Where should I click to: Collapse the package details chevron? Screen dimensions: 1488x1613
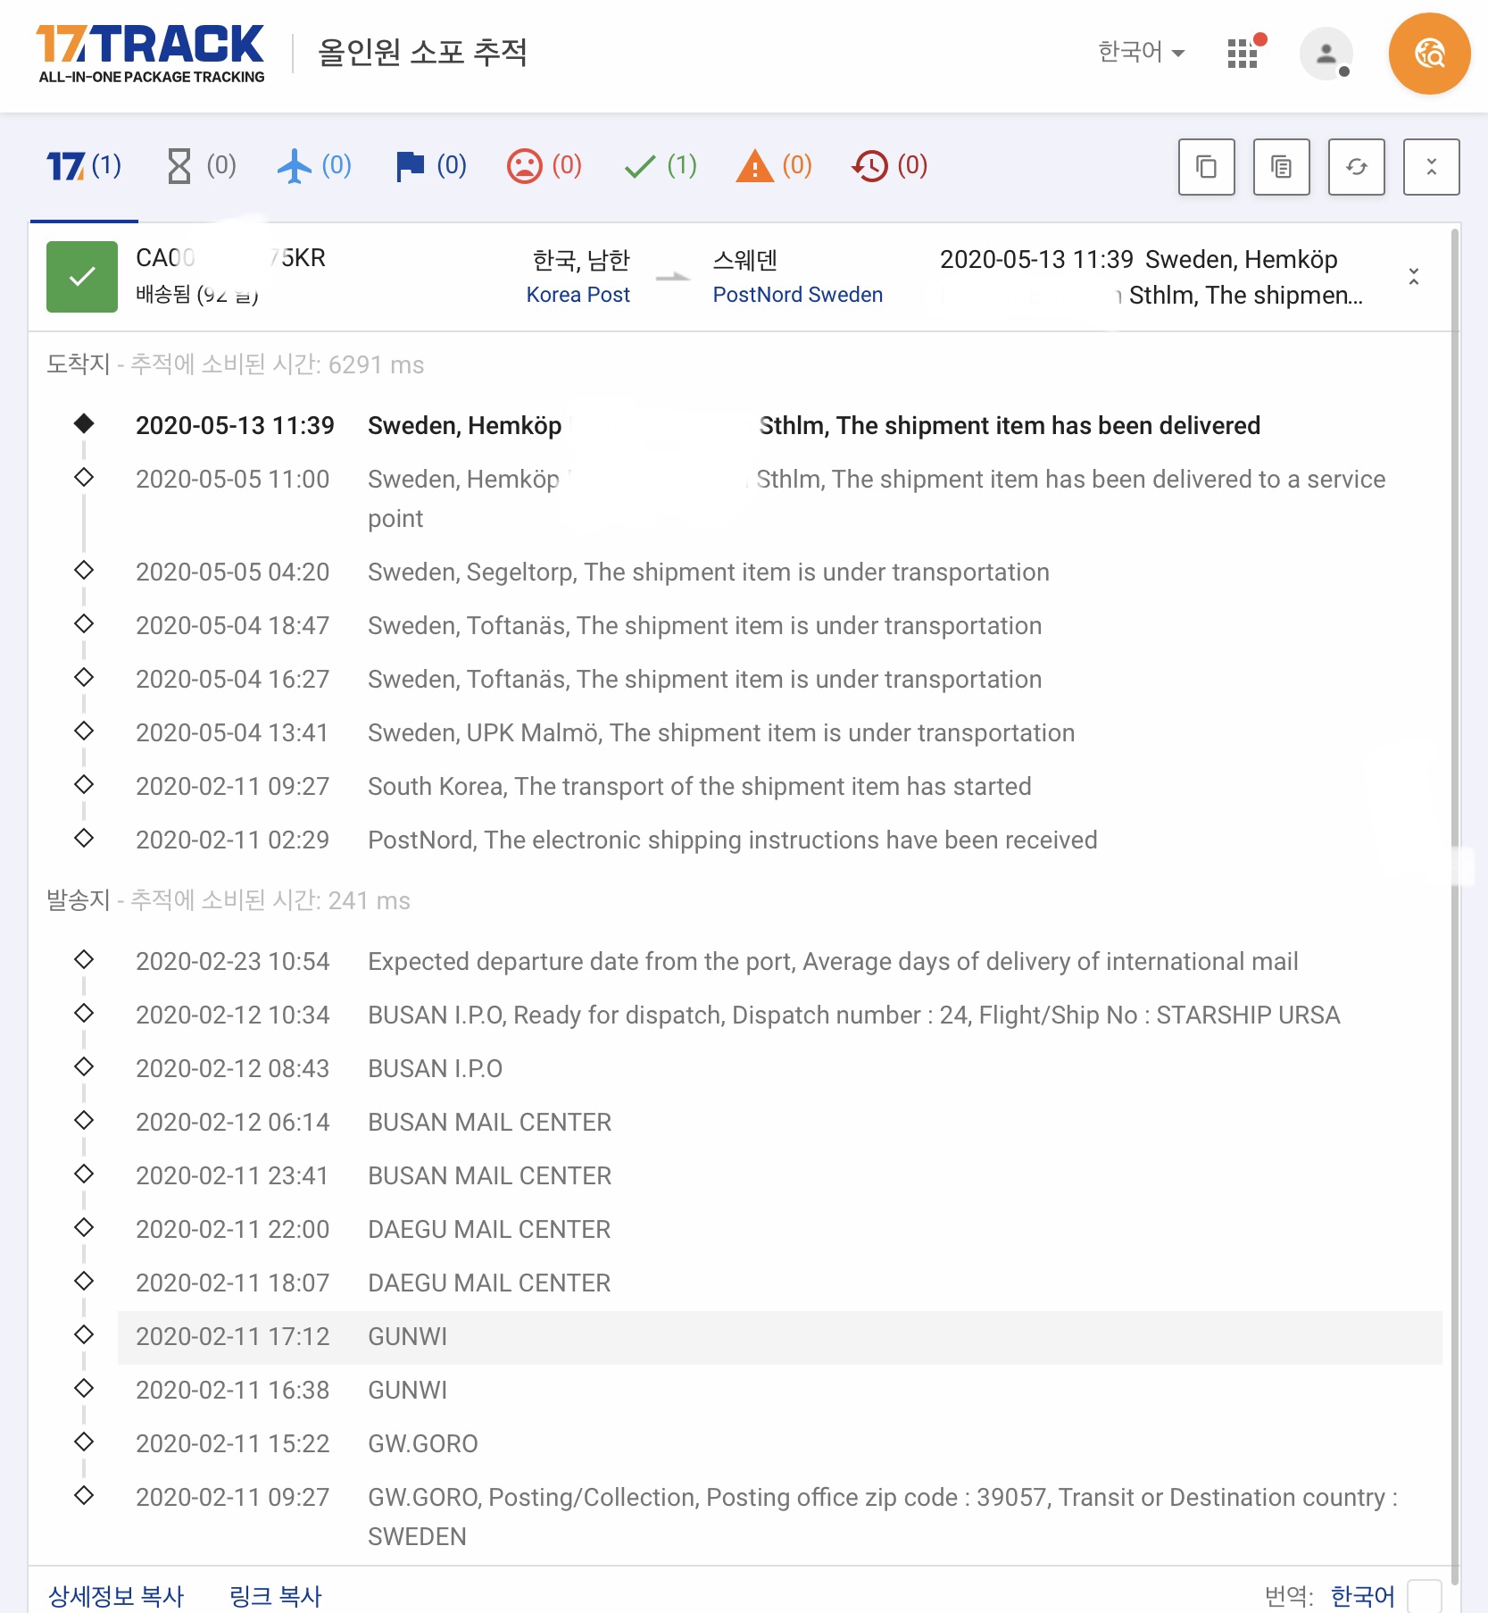pos(1413,277)
